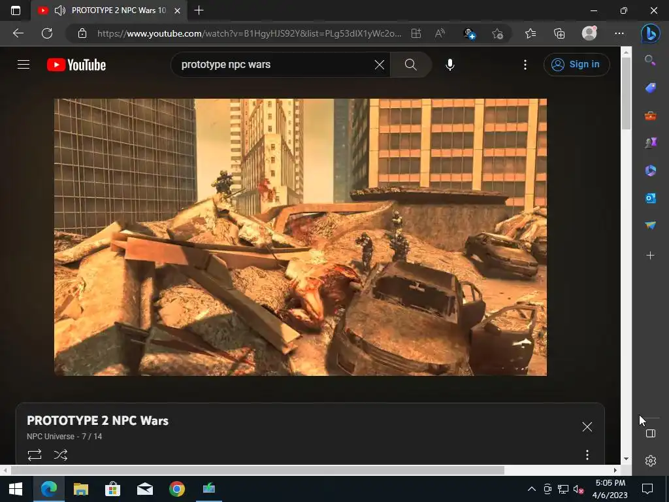669x502 pixels.
Task: Click the browser address bar URL
Action: pos(249,33)
